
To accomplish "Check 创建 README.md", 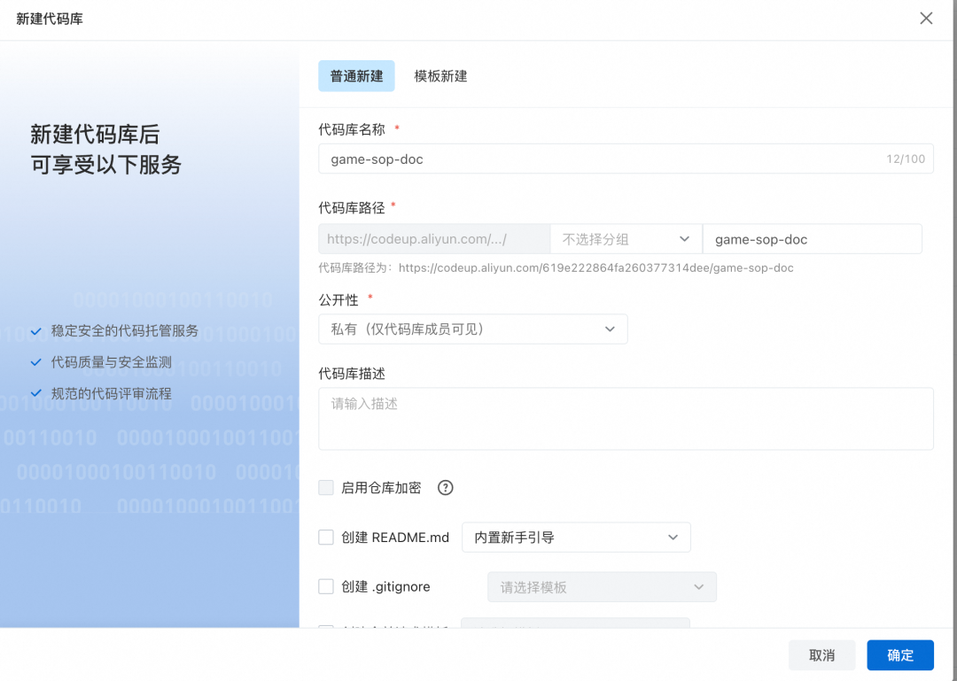I will pyautogui.click(x=326, y=537).
